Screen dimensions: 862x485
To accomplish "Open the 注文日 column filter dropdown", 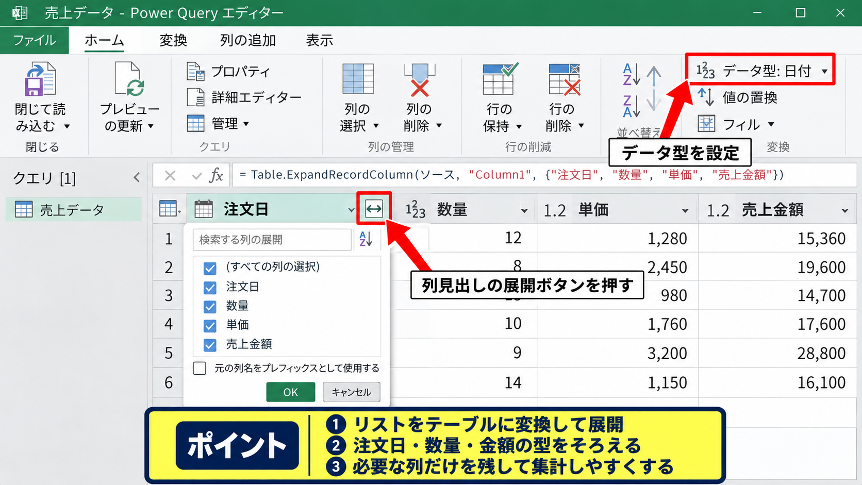I will pos(351,210).
